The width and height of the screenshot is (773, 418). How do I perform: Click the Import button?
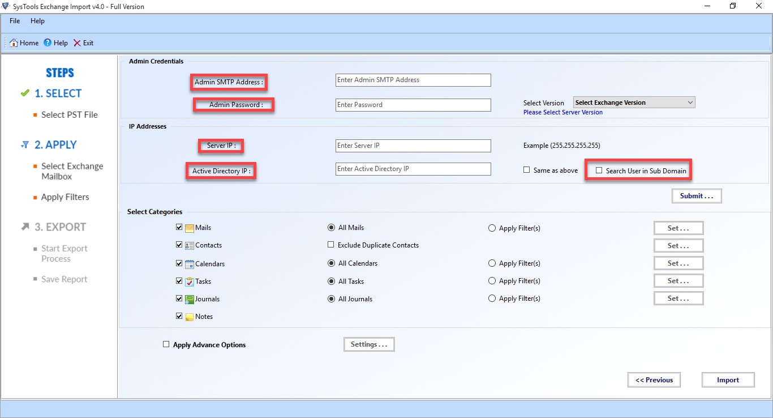pos(728,380)
